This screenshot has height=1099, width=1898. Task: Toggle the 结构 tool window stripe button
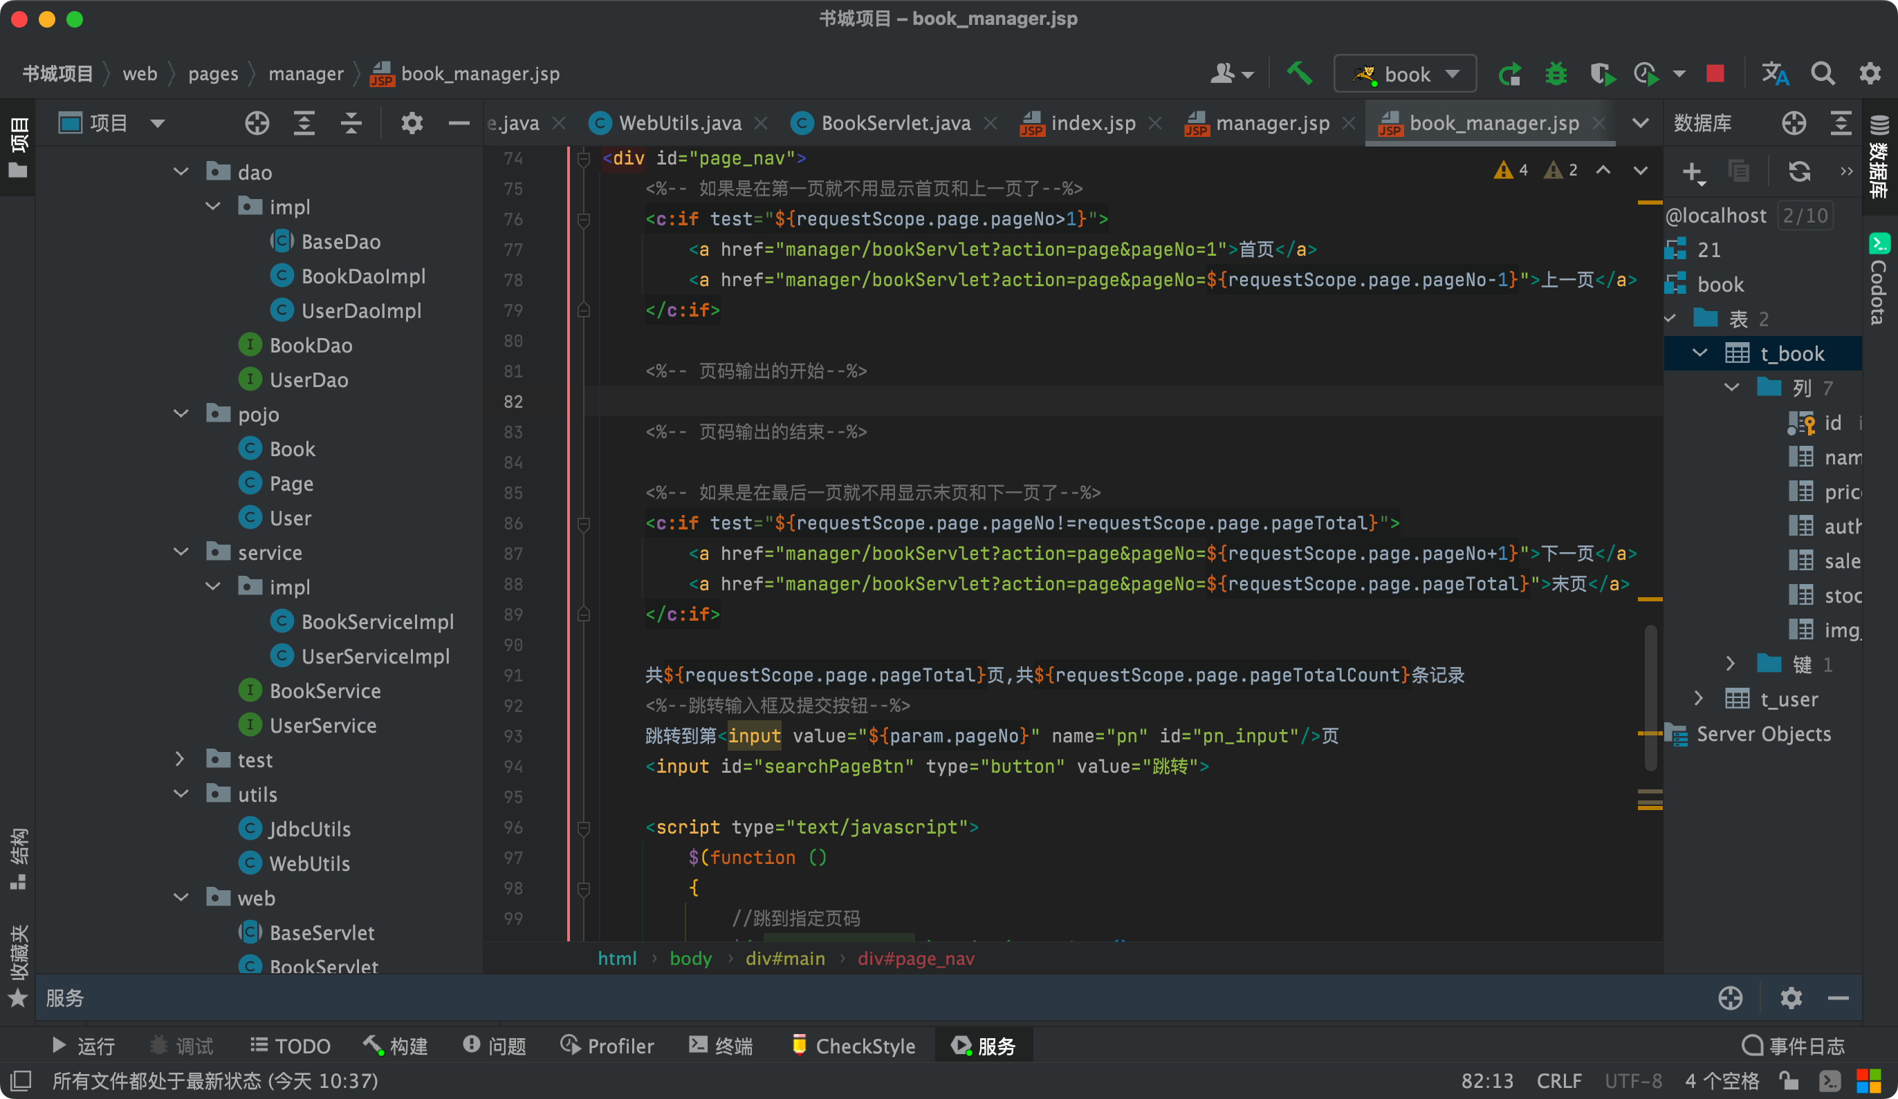click(x=18, y=858)
